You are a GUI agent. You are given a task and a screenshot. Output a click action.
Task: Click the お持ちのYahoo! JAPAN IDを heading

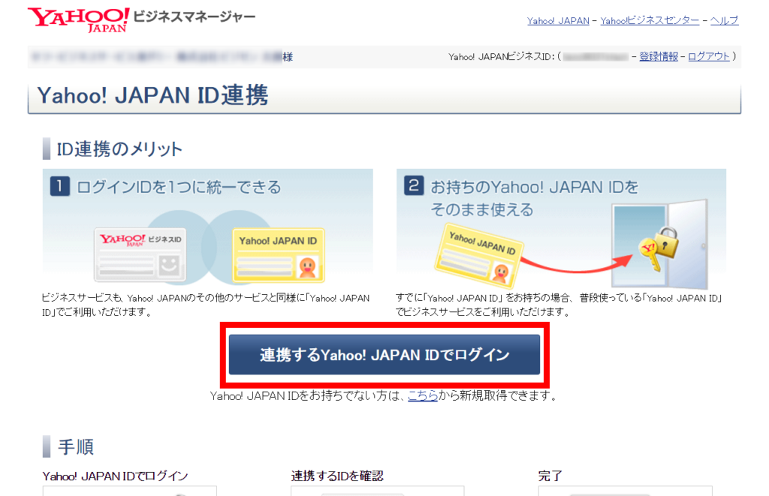[x=535, y=188]
